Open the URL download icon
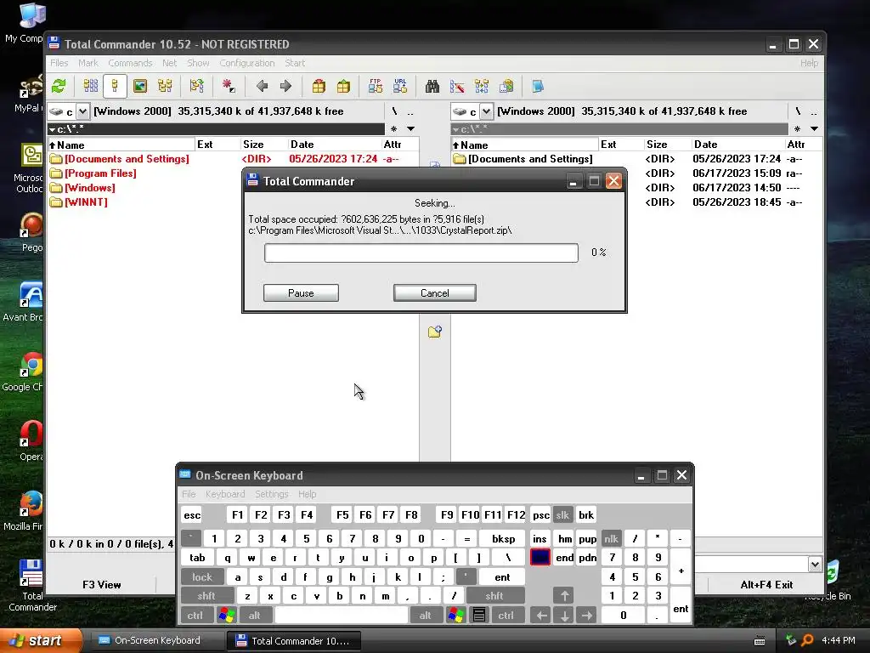 400,86
